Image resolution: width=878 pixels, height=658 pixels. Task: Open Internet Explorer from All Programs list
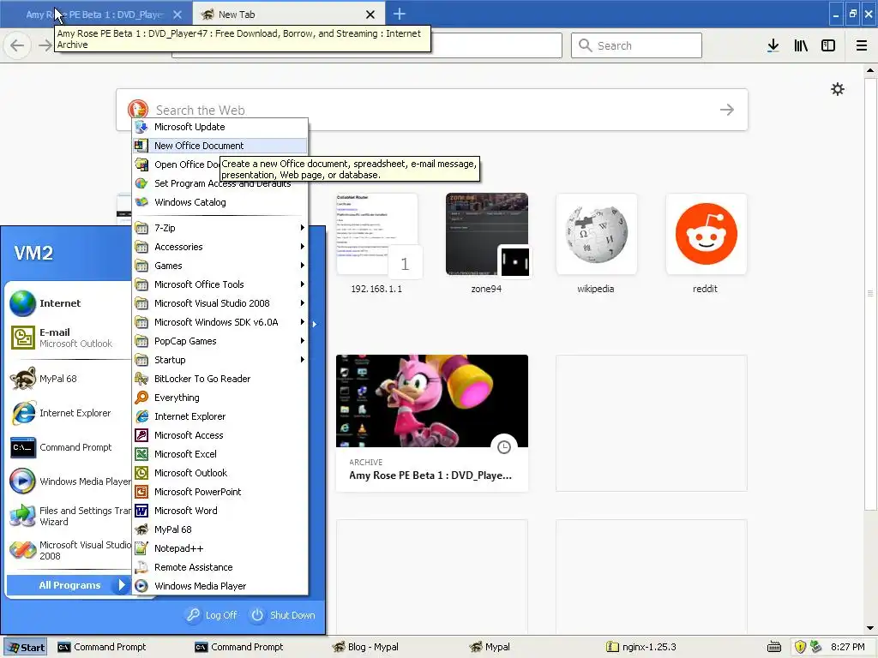coord(220,416)
